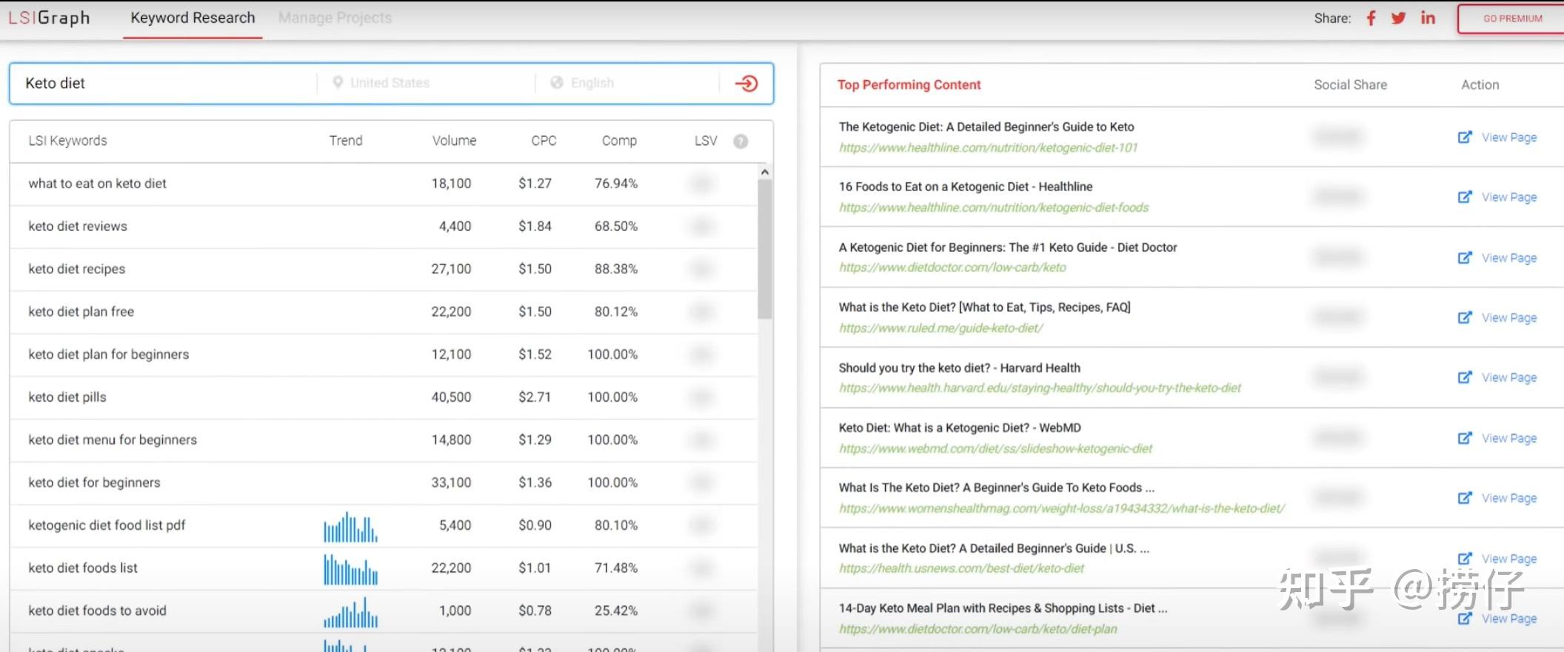This screenshot has height=652, width=1564.
Task: Open healthline ketogenic-diet-foods URL
Action: coord(994,207)
